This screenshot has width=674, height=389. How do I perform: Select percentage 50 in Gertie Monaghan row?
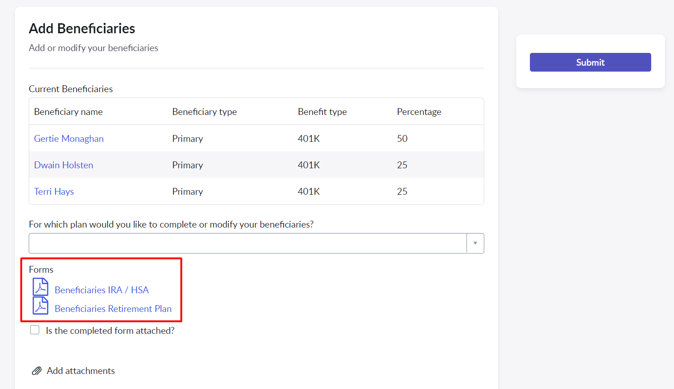point(402,139)
